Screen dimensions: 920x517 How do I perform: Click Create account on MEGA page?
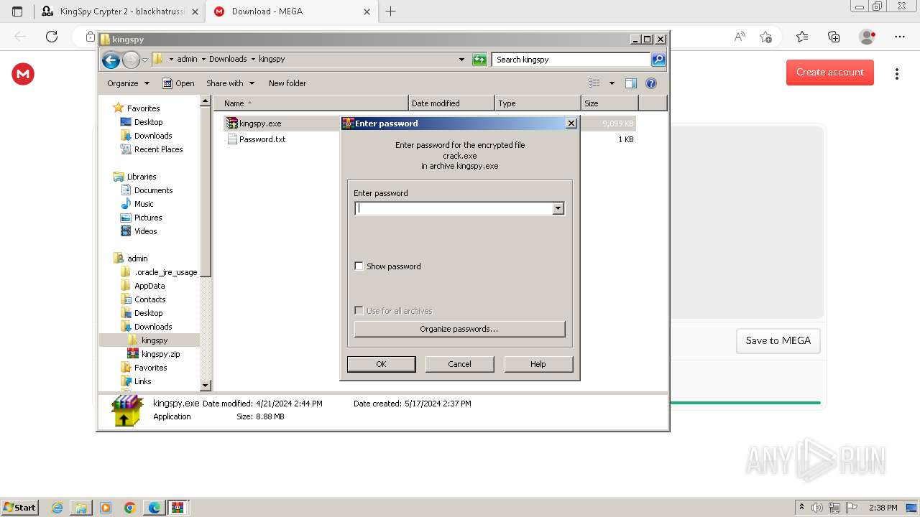(830, 73)
